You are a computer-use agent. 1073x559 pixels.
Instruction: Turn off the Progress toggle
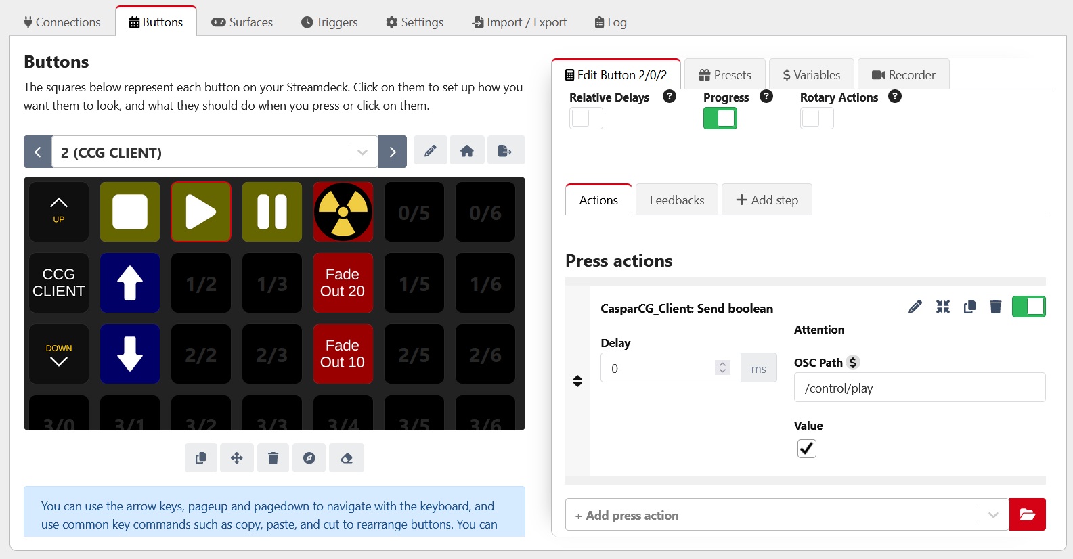point(720,118)
